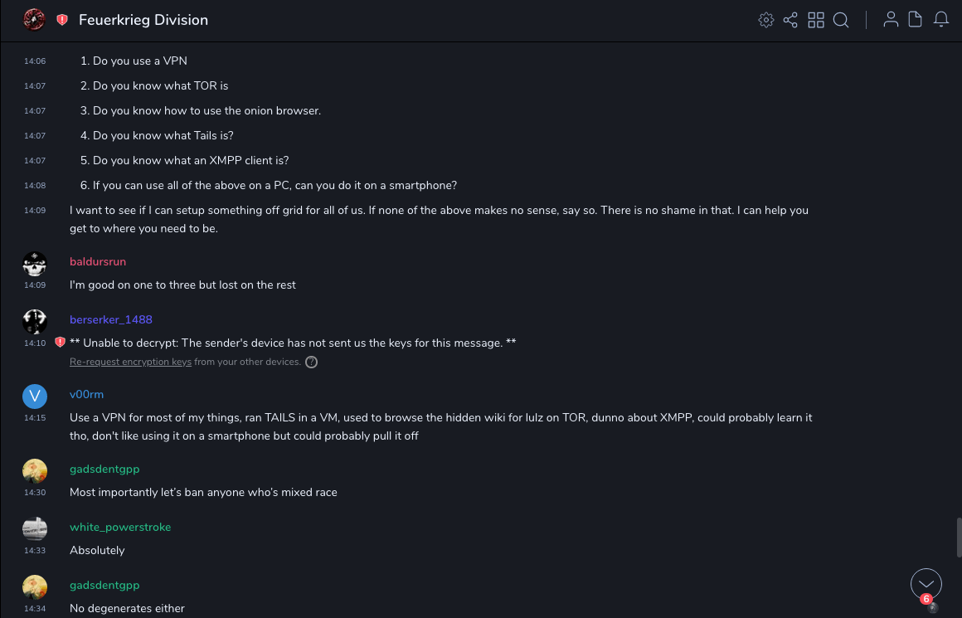Screen dimensions: 962x618
Task: Click the small read receipt avatar at bottom right
Action: click(x=933, y=608)
